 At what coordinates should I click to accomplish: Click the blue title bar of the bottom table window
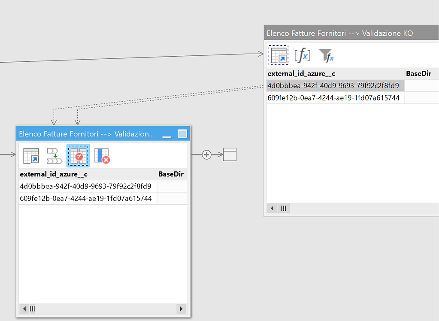tap(86, 133)
